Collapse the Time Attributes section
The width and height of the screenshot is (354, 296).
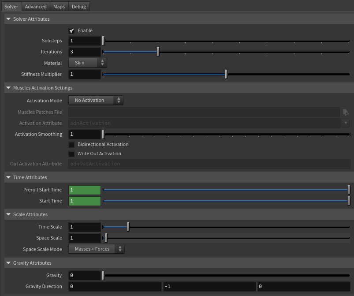click(x=8, y=177)
